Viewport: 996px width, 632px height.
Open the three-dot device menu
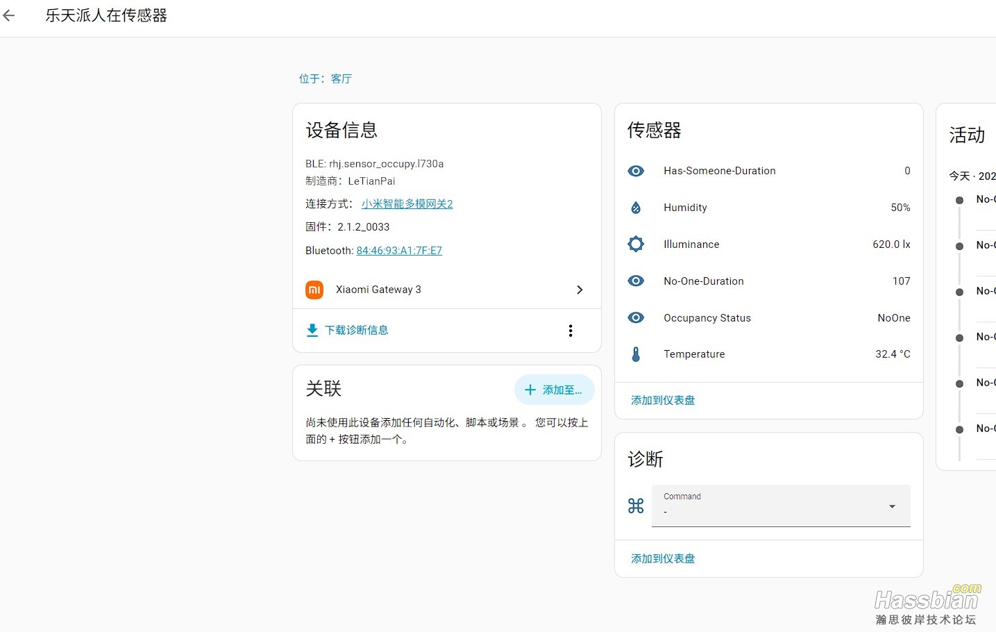(571, 331)
